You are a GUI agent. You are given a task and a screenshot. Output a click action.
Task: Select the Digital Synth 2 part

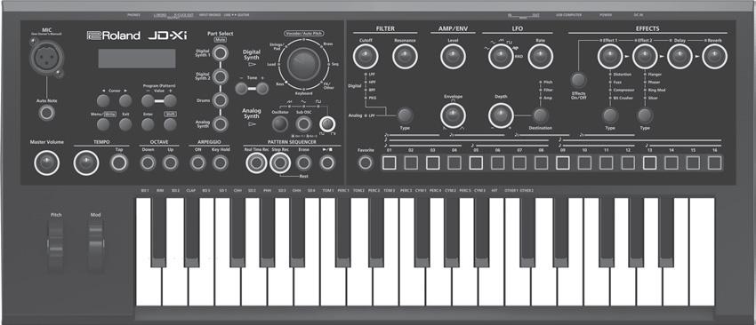(x=221, y=76)
